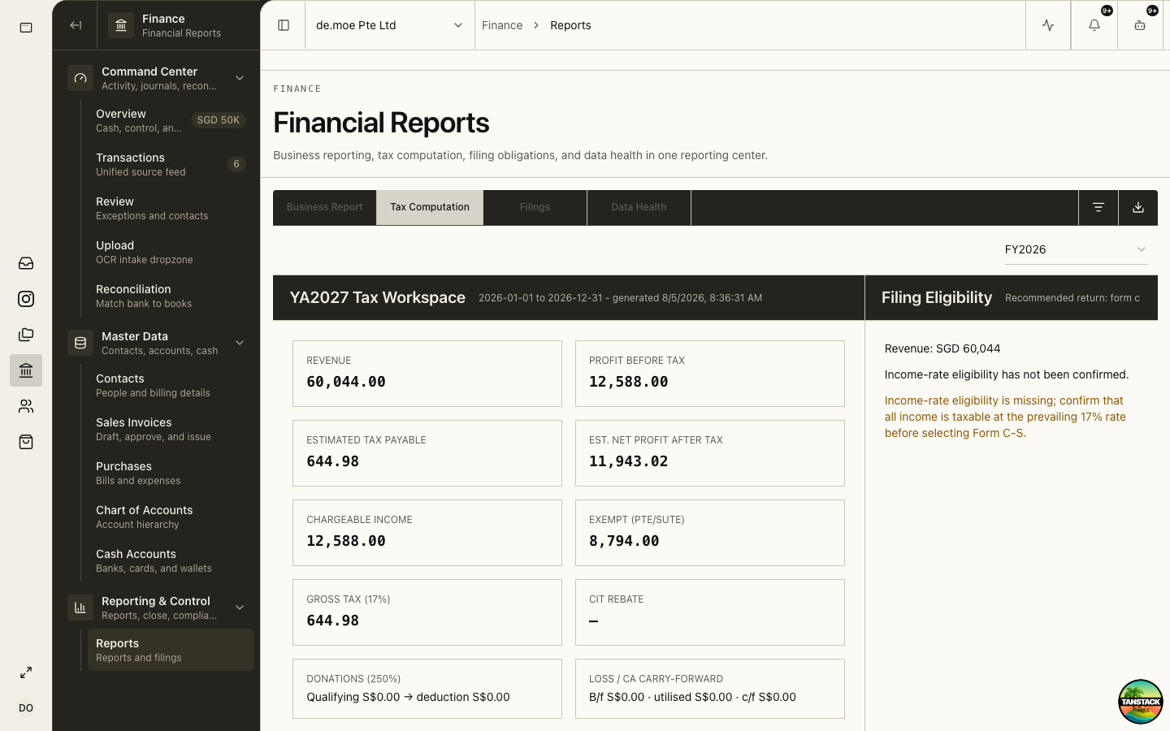Switch to the Data Health tab
Image resolution: width=1170 pixels, height=731 pixels.
click(x=639, y=207)
